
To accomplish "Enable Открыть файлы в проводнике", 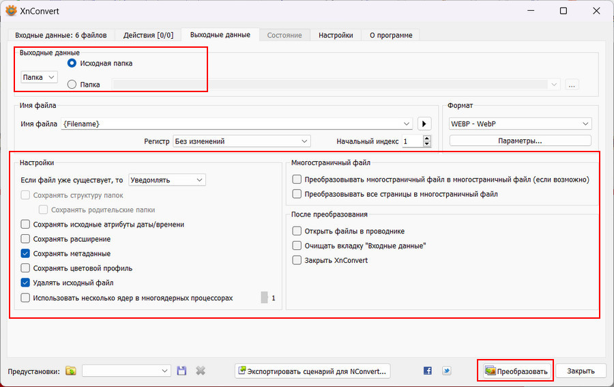I will point(297,231).
